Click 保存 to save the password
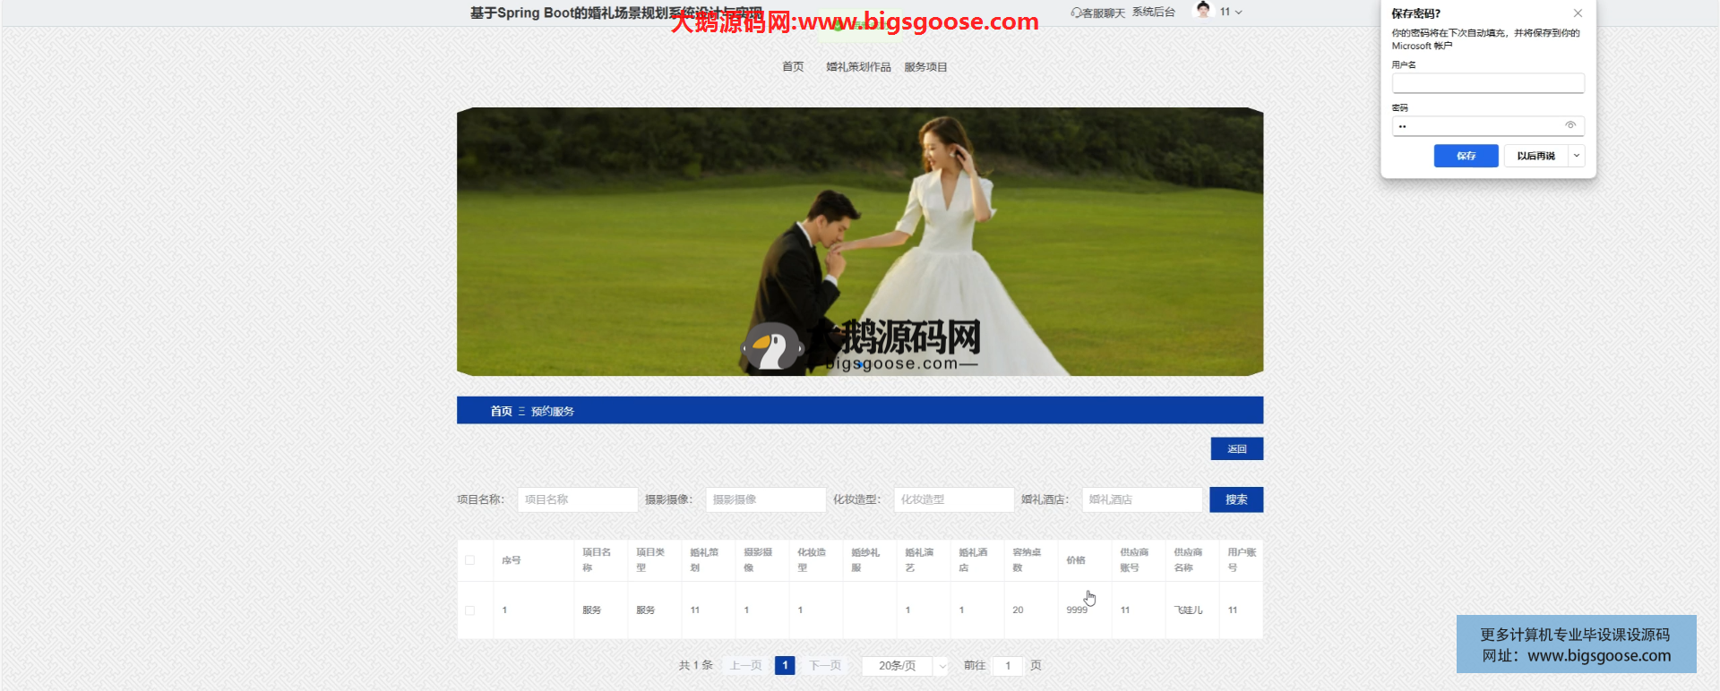 click(x=1466, y=156)
